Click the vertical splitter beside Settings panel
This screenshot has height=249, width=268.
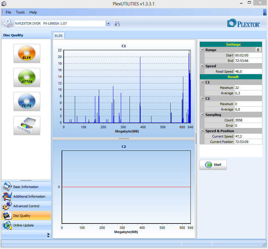click(196, 139)
